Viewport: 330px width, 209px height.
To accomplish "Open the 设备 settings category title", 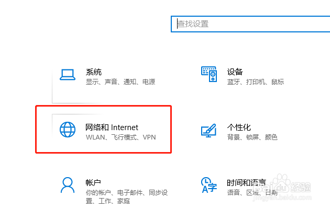I will [235, 72].
